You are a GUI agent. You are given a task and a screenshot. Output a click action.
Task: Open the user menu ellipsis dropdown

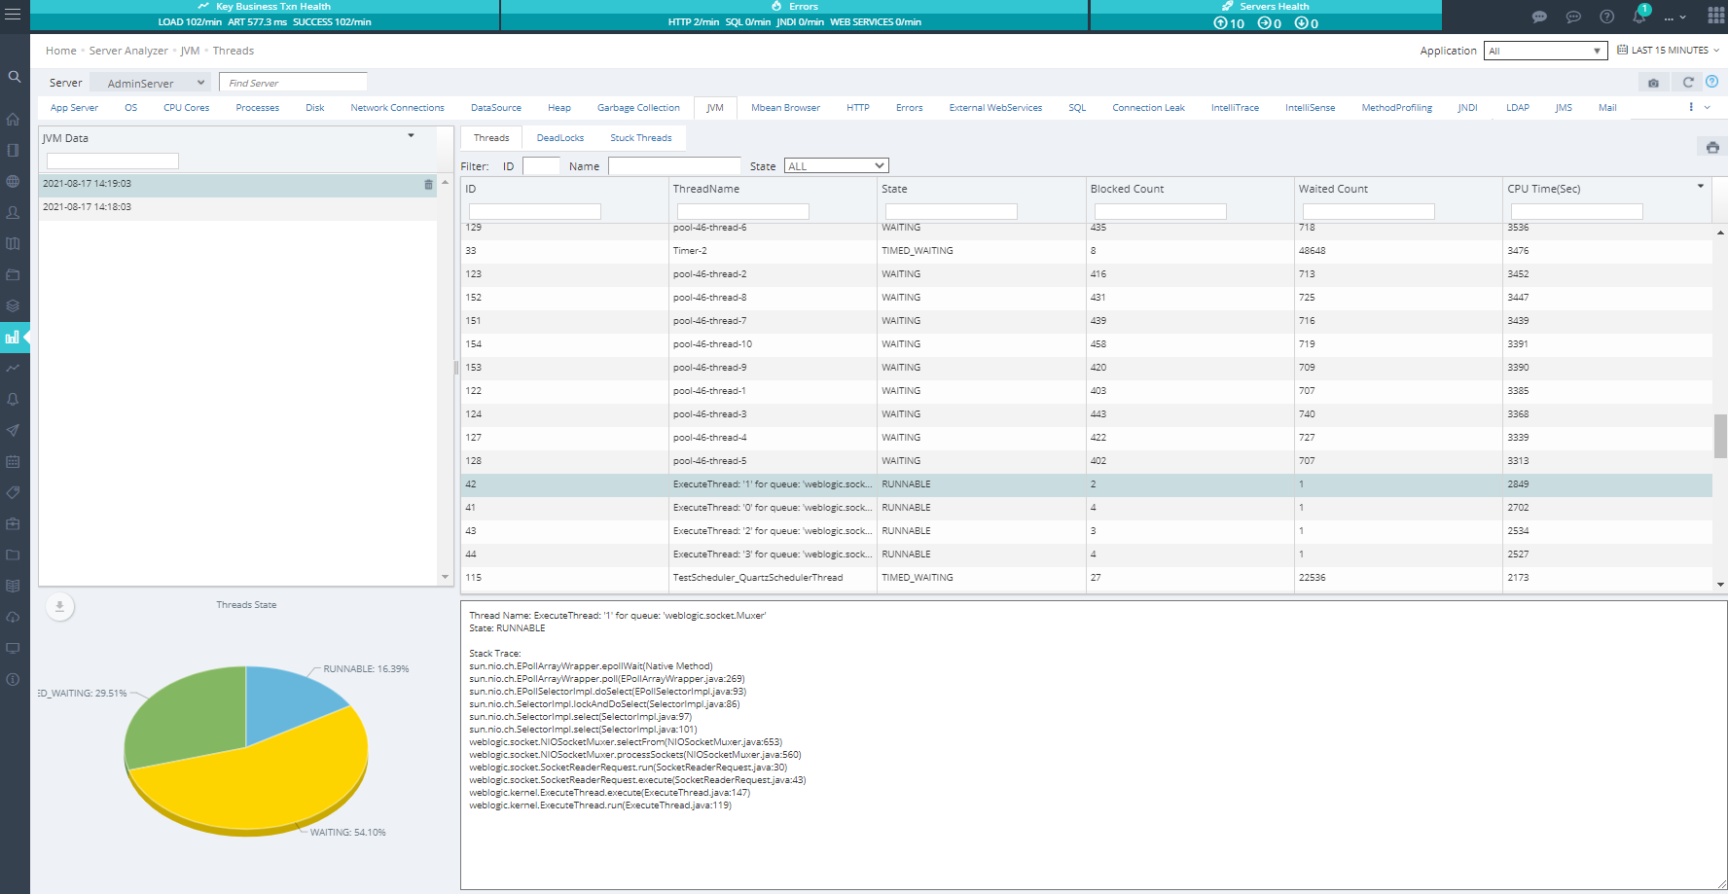click(x=1674, y=17)
